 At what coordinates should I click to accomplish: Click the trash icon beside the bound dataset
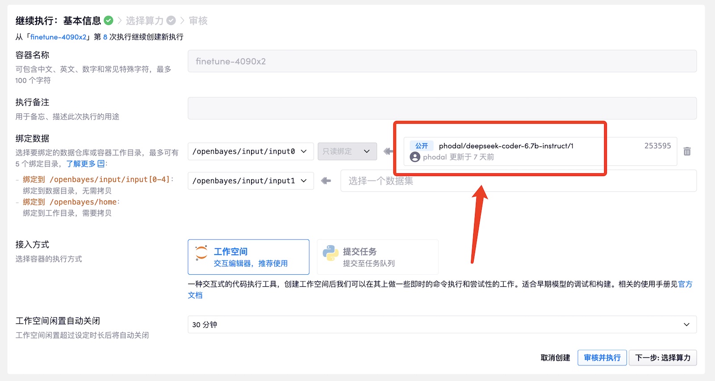coord(687,151)
